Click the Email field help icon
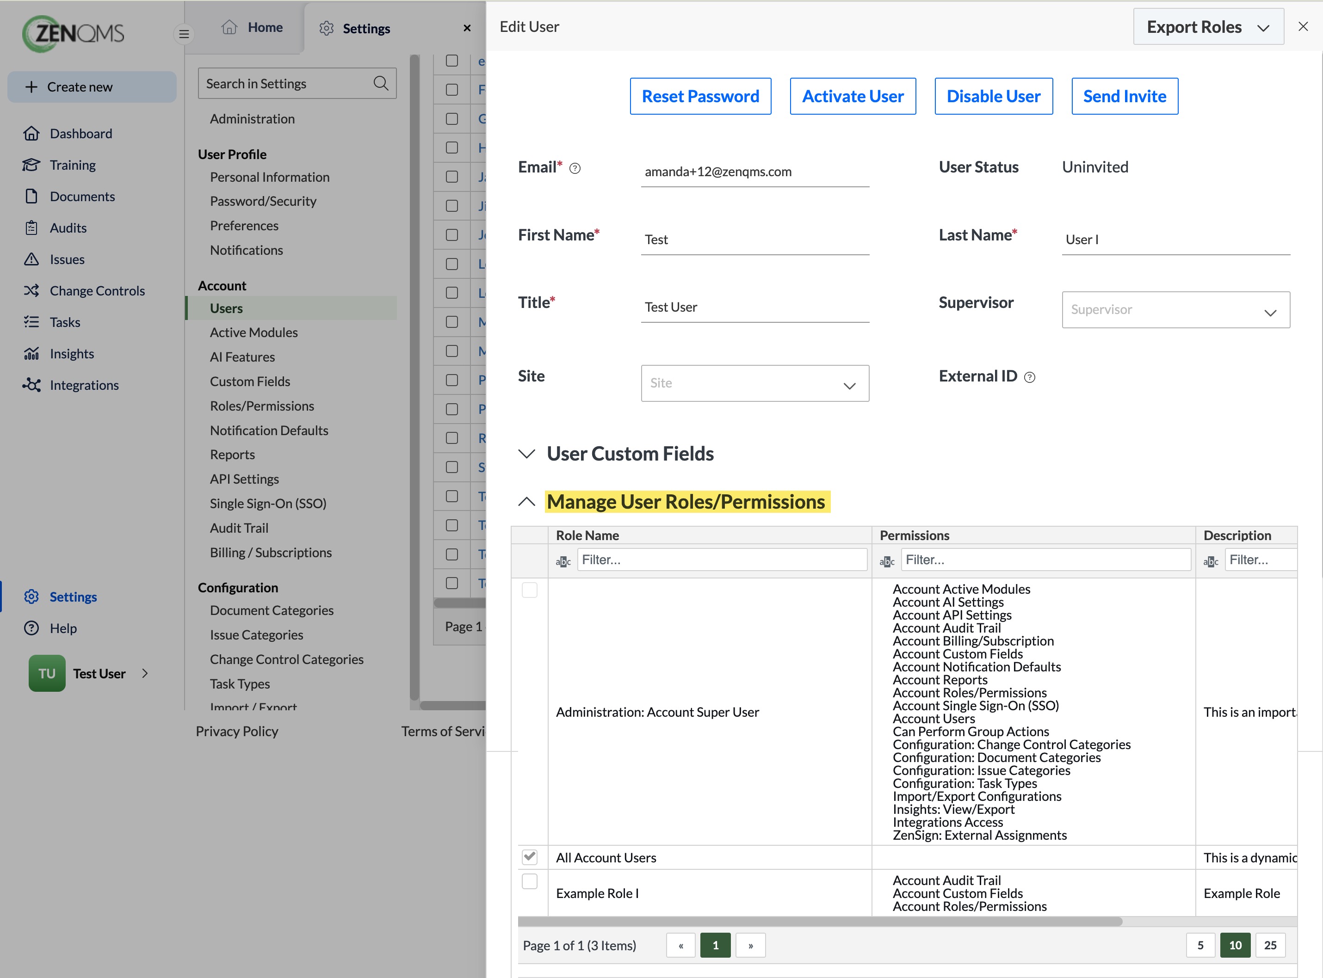The width and height of the screenshot is (1323, 978). [575, 169]
